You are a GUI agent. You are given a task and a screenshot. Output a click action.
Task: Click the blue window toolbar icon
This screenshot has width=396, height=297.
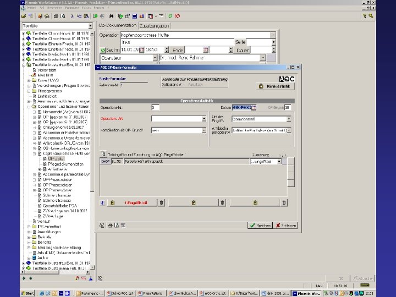pyautogui.click(x=134, y=16)
